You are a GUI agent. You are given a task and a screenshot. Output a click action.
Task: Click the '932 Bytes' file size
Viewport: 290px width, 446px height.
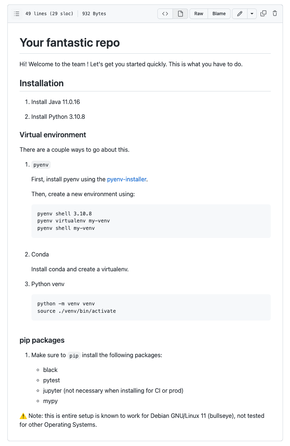click(x=94, y=14)
